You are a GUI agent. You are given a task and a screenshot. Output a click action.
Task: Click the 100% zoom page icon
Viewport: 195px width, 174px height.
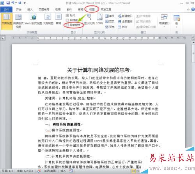coord(99,19)
